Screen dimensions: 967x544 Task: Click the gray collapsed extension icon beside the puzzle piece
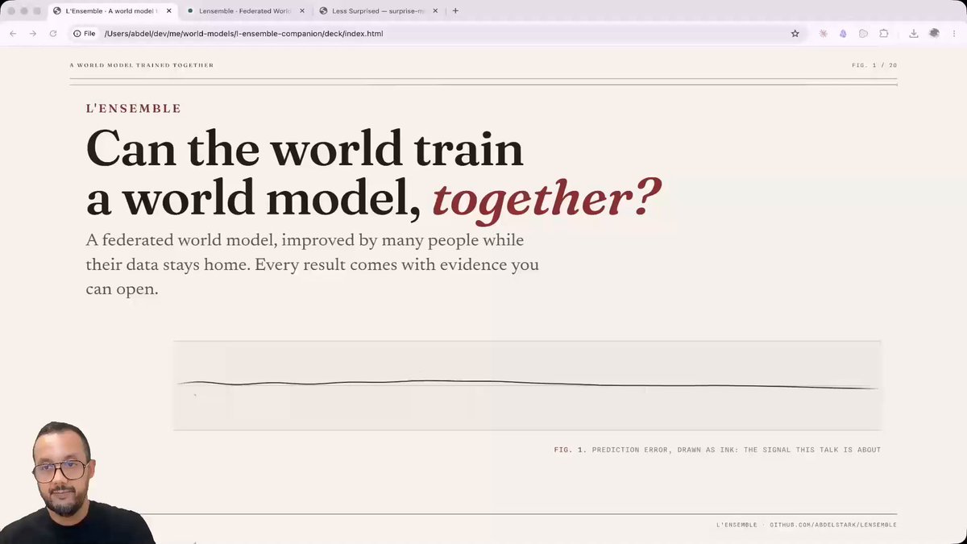point(863,34)
